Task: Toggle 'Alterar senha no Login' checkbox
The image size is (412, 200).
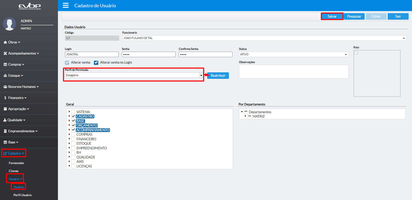Action: [x=96, y=63]
